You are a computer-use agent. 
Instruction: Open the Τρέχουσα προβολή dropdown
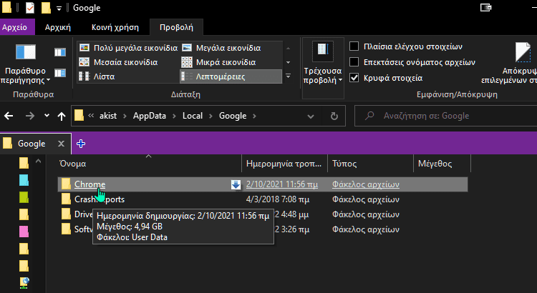(x=323, y=69)
